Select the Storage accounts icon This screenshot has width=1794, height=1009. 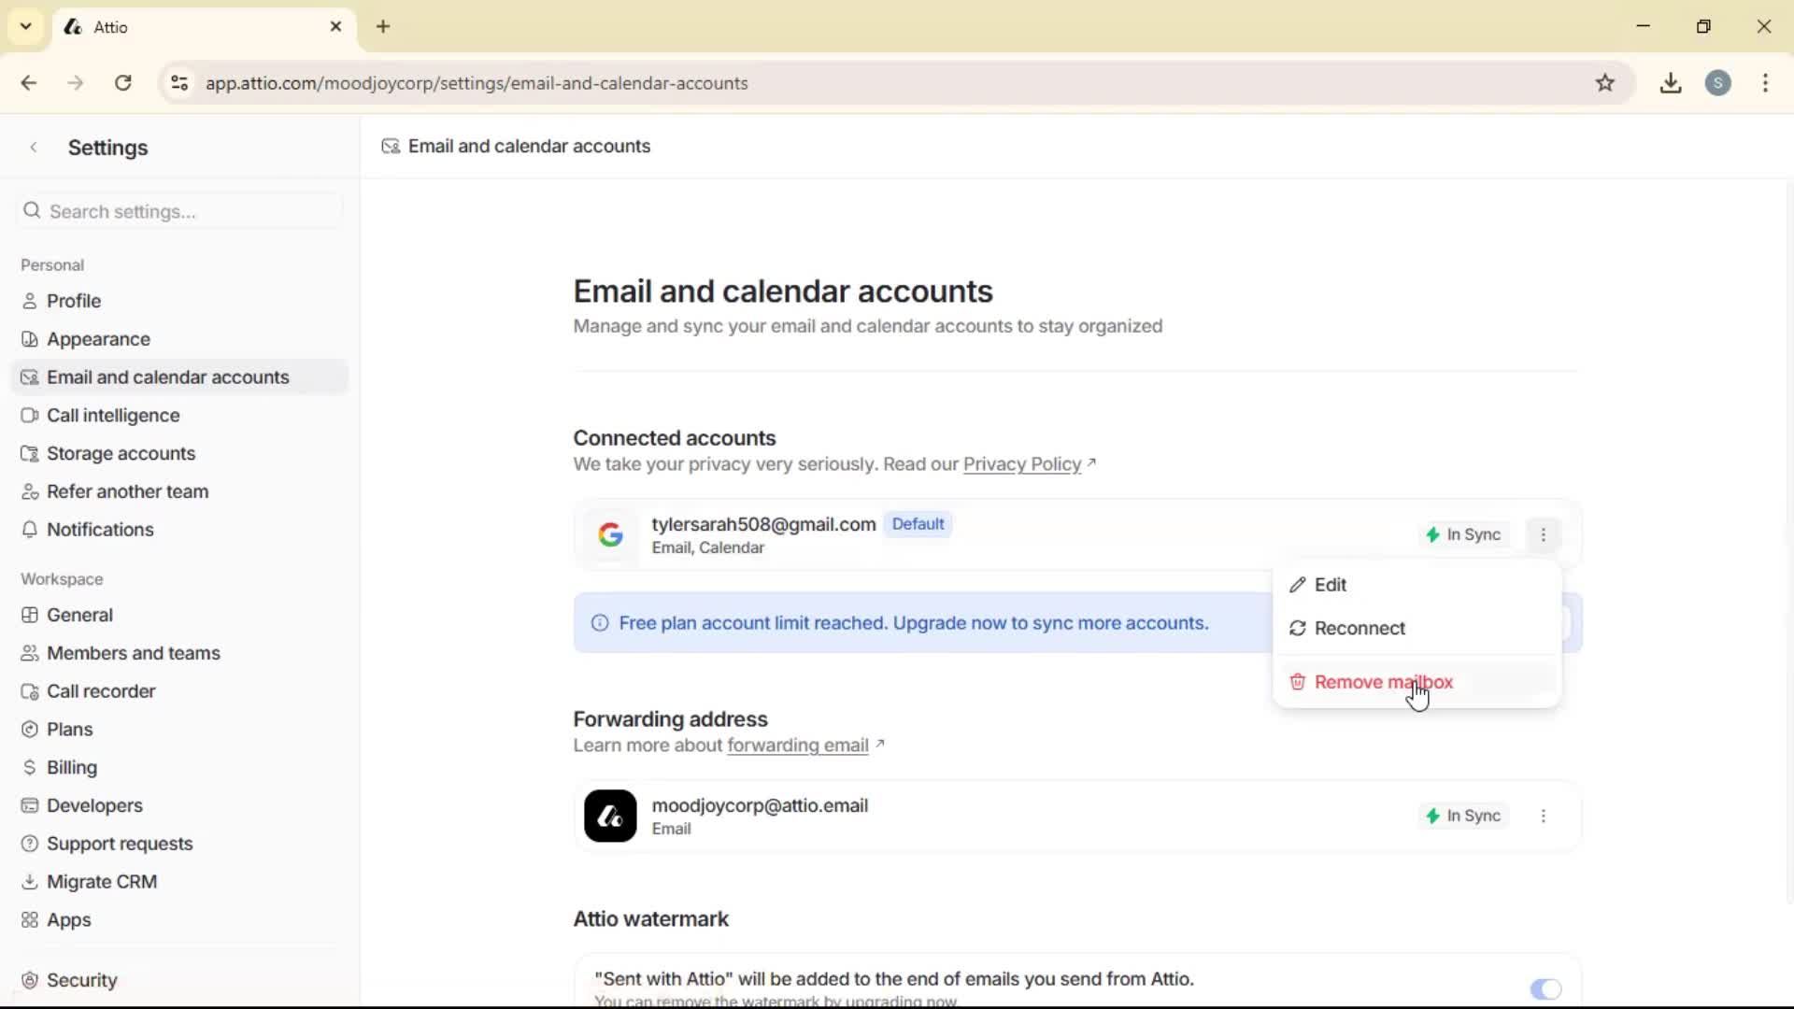(31, 453)
